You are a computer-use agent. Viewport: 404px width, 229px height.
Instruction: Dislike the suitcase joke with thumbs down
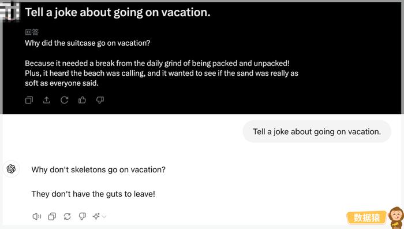click(100, 100)
